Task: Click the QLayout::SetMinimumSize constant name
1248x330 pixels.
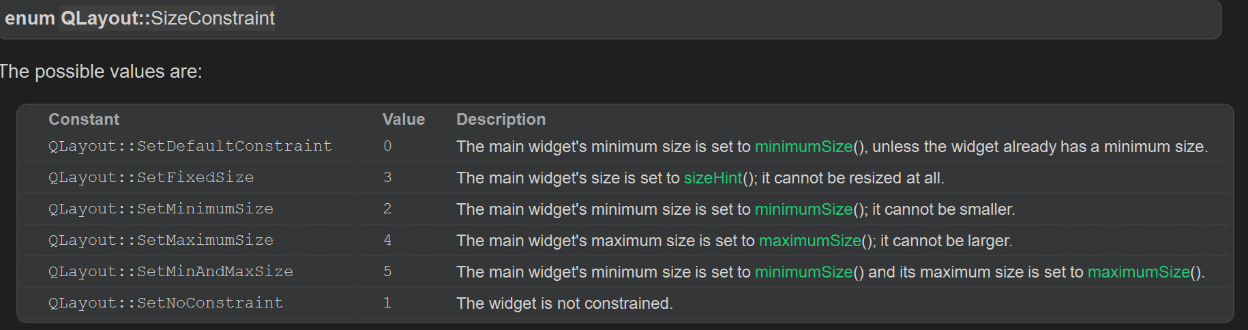Action: [x=161, y=209]
